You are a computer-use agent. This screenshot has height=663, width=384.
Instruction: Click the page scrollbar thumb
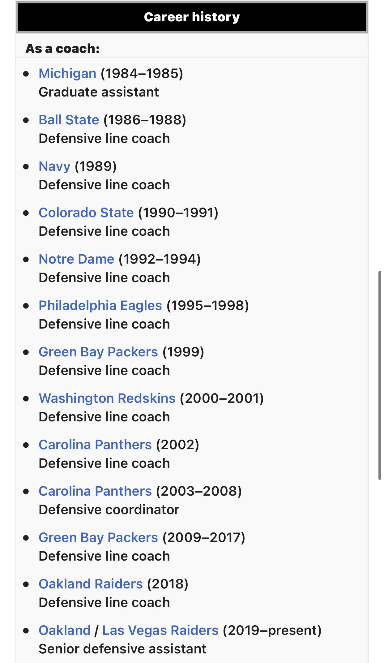coord(380,375)
